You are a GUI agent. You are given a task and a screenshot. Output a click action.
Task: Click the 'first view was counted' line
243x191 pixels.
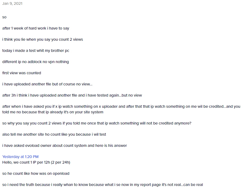point(22,73)
